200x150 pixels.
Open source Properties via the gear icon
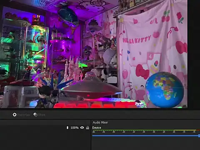(15, 115)
